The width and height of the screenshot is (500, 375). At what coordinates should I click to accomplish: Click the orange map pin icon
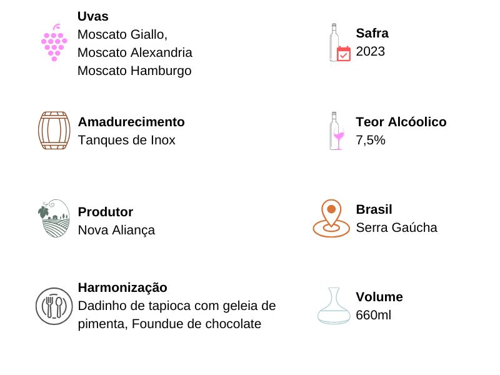(x=331, y=219)
